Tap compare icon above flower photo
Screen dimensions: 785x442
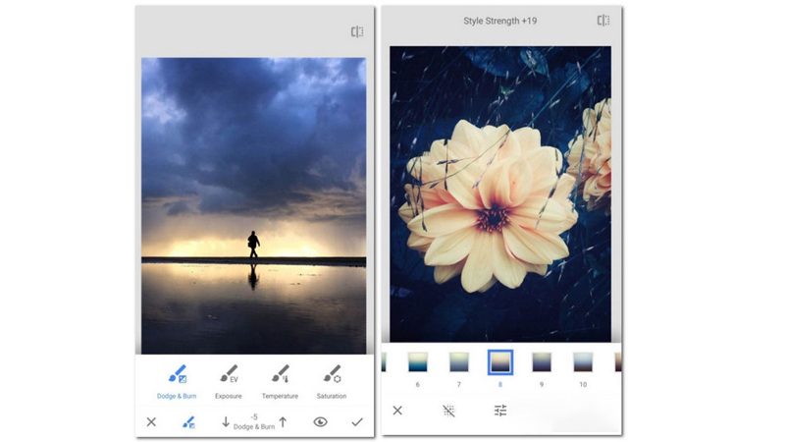pos(603,20)
